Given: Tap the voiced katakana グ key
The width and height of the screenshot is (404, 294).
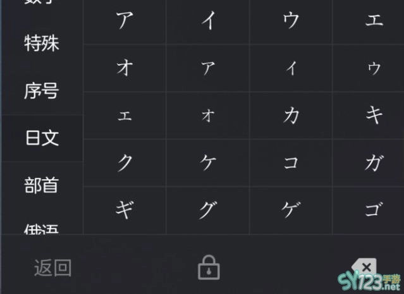Looking at the screenshot, I should click(x=208, y=210).
